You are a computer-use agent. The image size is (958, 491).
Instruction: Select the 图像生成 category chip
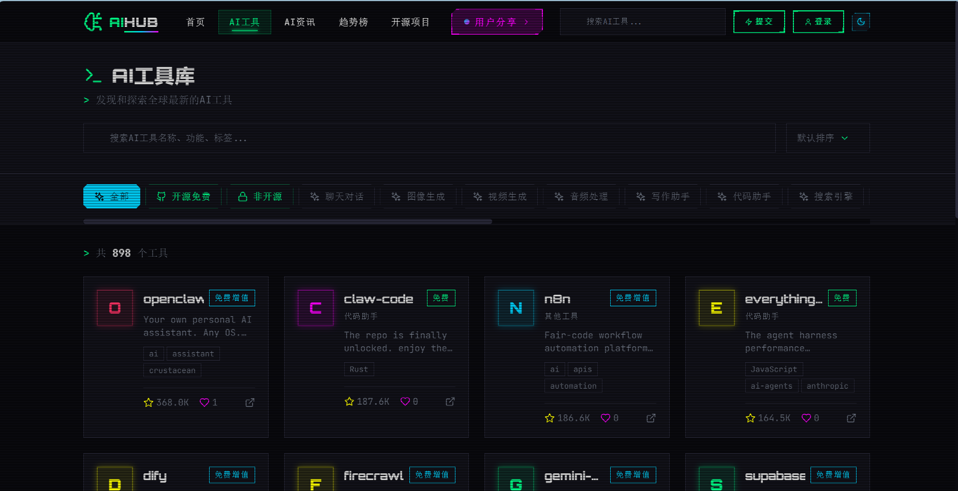coord(418,197)
